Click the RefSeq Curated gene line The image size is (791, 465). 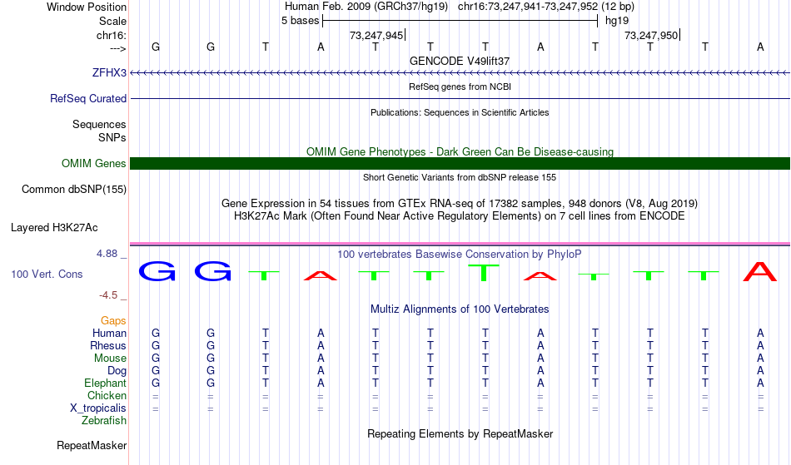[460, 98]
